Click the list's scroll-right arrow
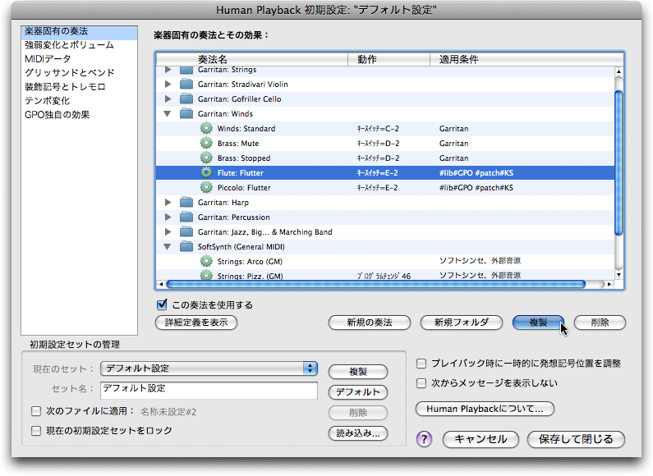Viewport: 653px width, 476px height. [x=609, y=284]
